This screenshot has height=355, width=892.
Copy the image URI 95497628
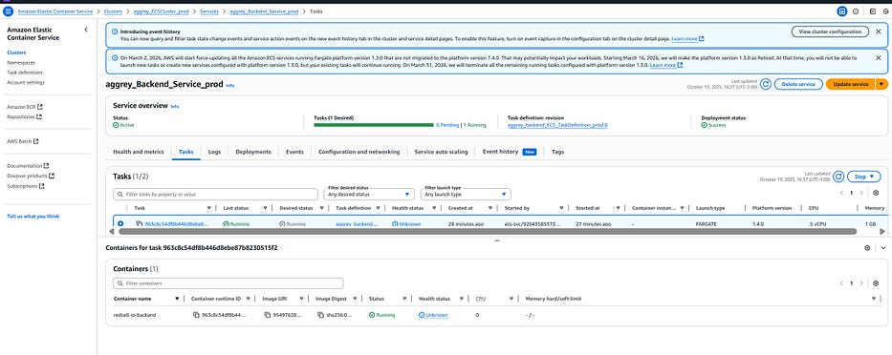point(268,315)
